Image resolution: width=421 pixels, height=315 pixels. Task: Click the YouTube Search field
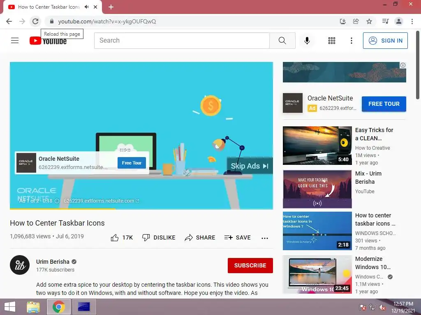[x=182, y=41]
